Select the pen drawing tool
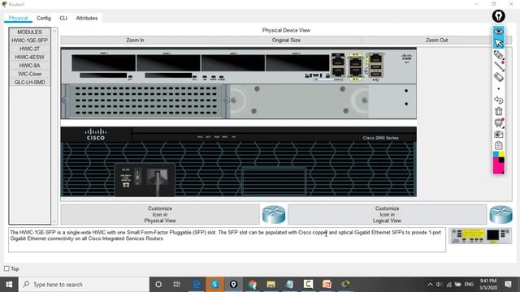This screenshot has width=520, height=292. tap(499, 66)
